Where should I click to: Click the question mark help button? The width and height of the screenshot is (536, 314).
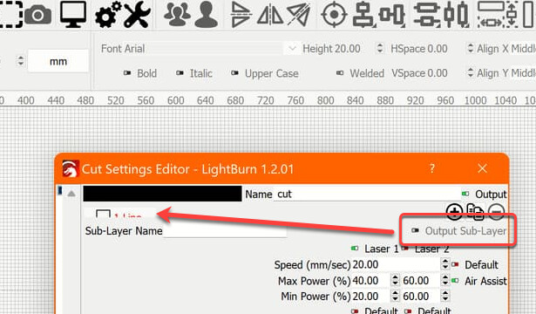pyautogui.click(x=432, y=168)
